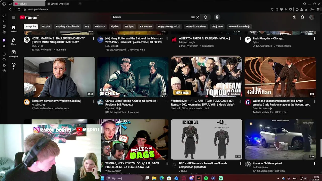Open the account avatar menu
322x181 pixels.
click(x=312, y=17)
